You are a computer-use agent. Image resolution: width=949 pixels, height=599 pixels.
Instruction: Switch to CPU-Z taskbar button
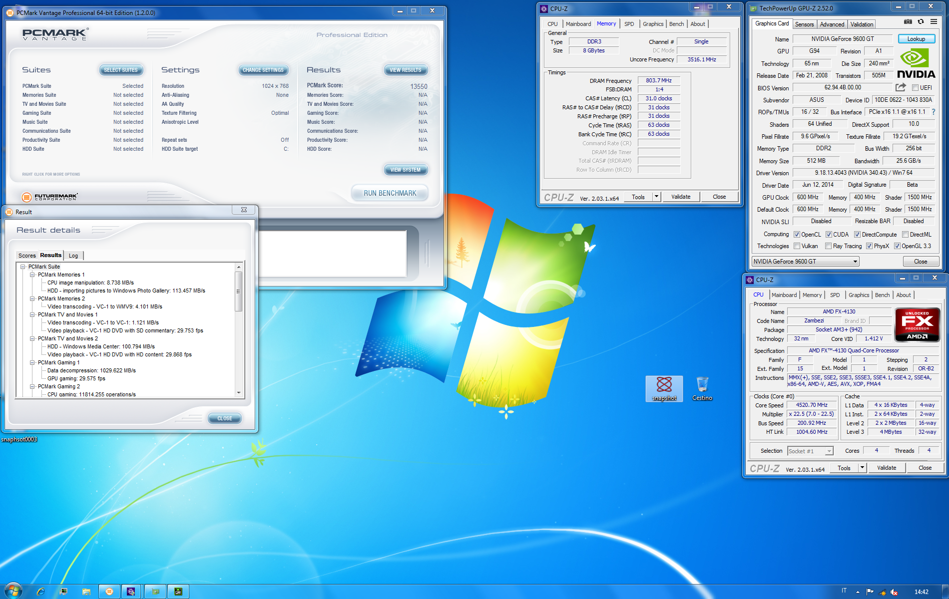point(131,592)
